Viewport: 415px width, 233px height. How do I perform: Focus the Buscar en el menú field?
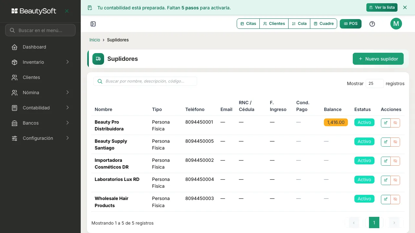click(x=40, y=30)
